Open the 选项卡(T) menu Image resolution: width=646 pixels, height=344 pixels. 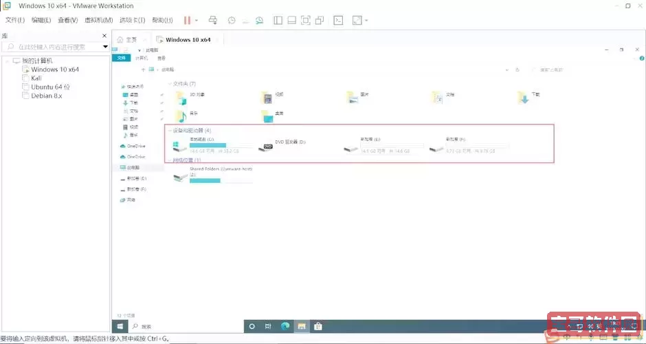(x=132, y=20)
